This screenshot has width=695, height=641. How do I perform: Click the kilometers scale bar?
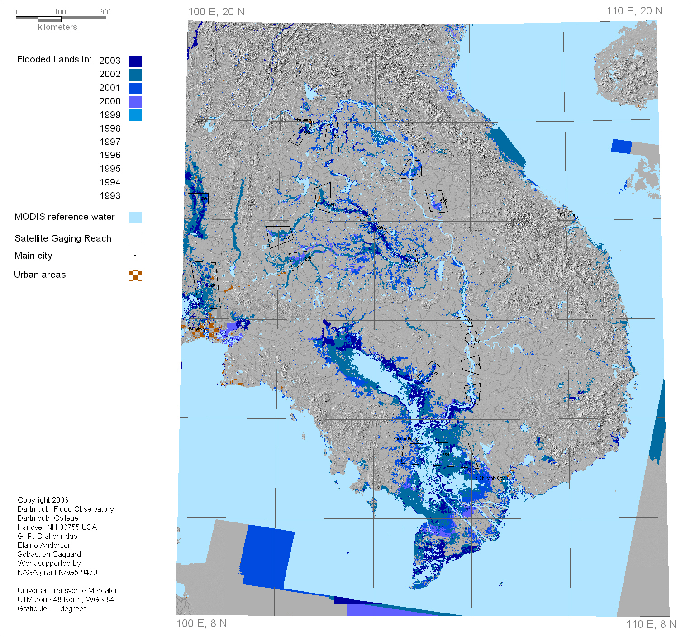click(61, 19)
